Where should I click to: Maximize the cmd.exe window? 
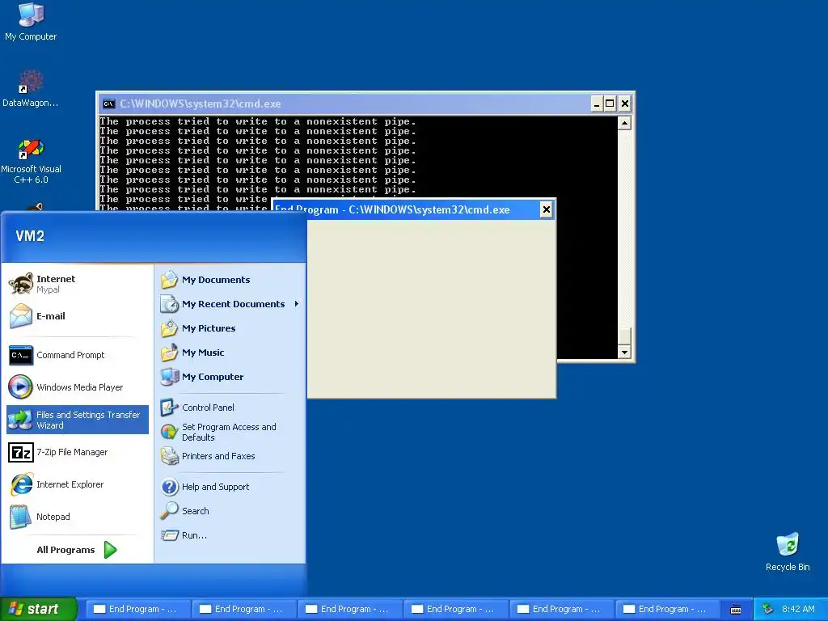point(610,103)
